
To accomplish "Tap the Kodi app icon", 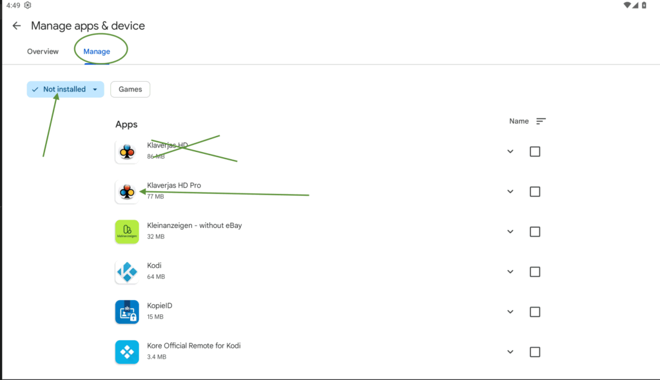I will click(127, 272).
